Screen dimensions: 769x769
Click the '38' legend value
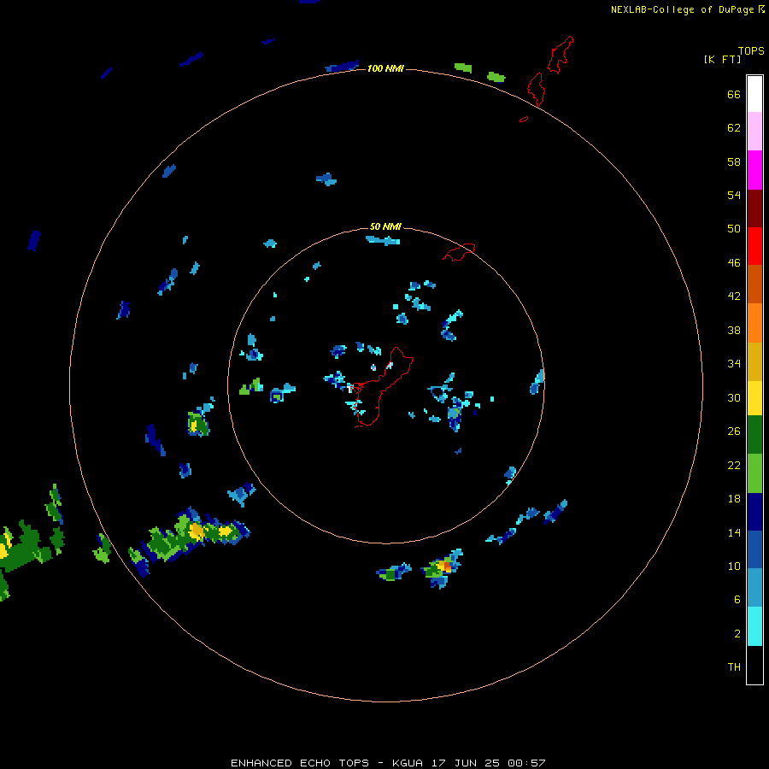[x=734, y=330]
